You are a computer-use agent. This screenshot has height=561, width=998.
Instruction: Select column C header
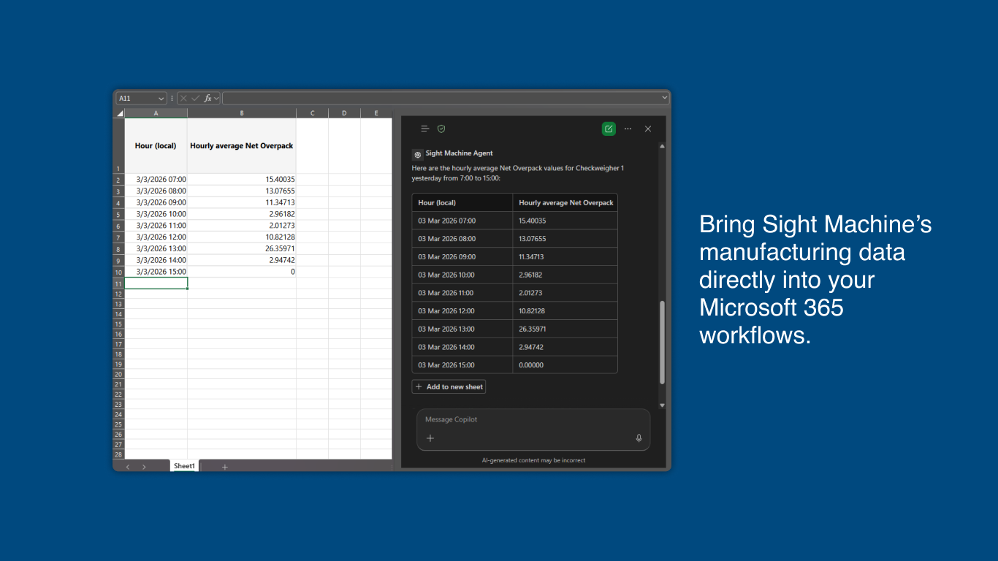point(312,113)
